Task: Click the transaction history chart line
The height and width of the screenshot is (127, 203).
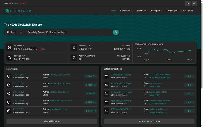Action: [x=167, y=51]
